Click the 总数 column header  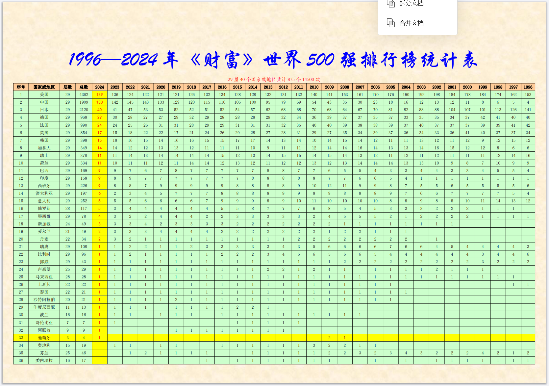tap(84, 87)
